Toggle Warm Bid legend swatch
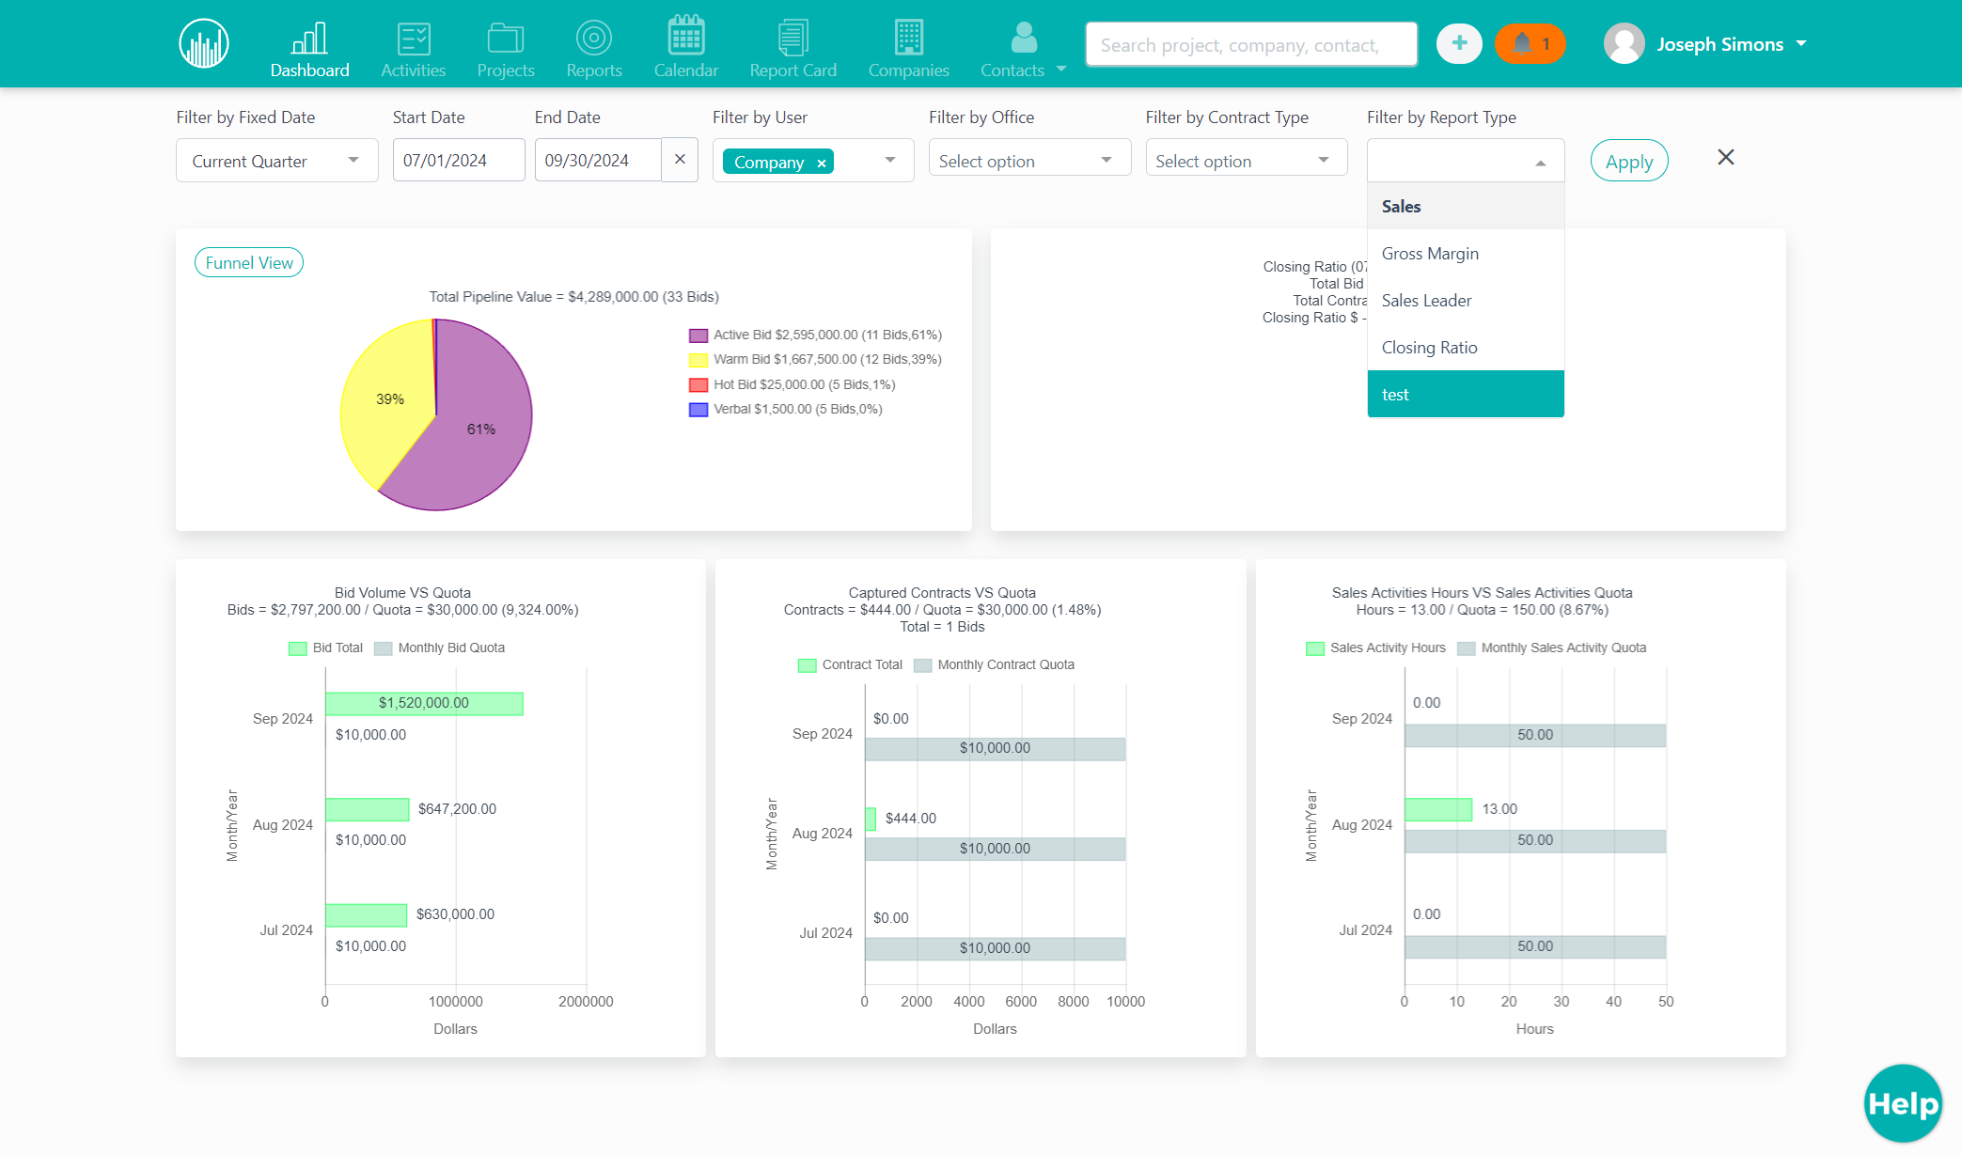This screenshot has height=1155, width=1962. [698, 360]
